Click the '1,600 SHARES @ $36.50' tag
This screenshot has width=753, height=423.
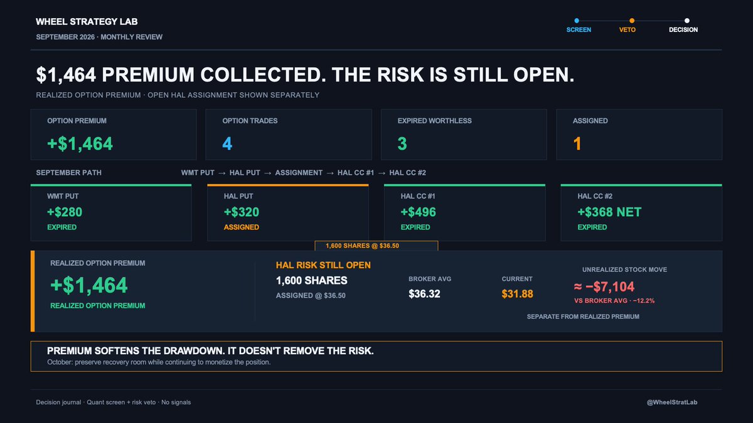click(376, 246)
